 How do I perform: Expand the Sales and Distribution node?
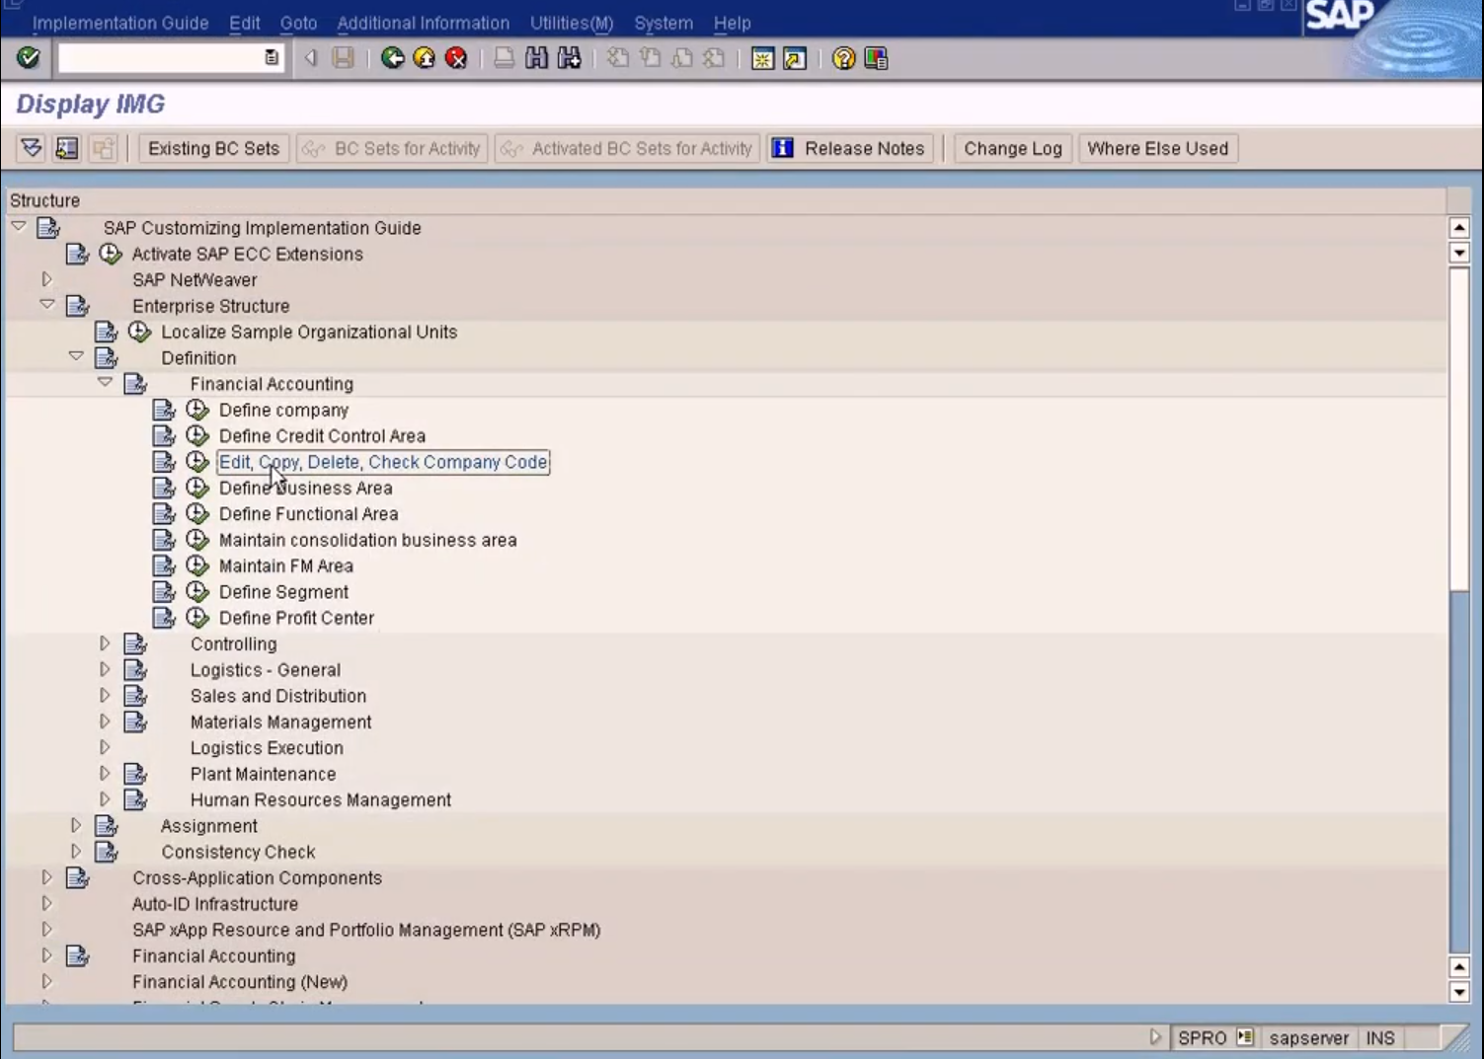tap(105, 696)
